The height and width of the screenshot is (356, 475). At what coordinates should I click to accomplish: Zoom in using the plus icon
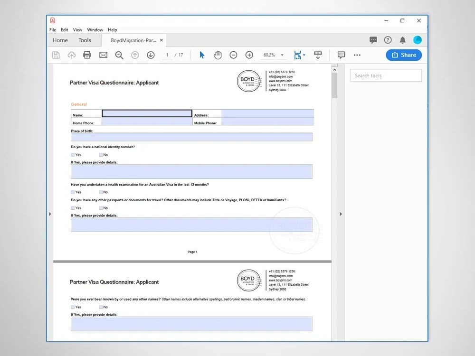[249, 55]
